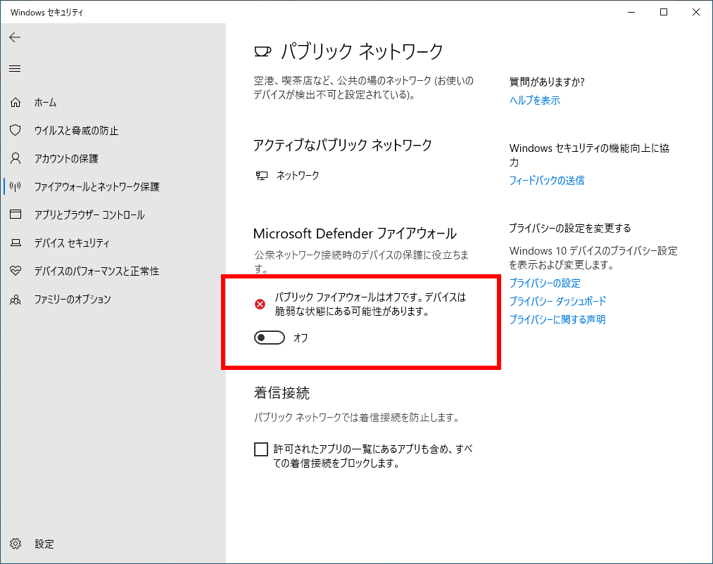Screen dimensions: 713x564
Task: Click the red firewall-off error icon
Action: pos(260,304)
